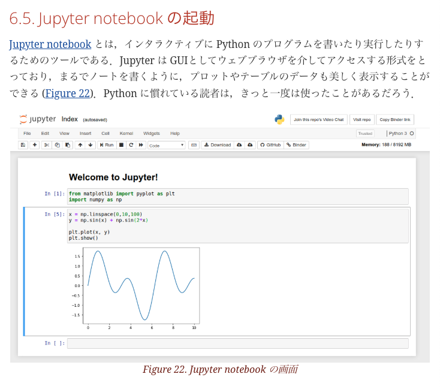Image resolution: width=440 pixels, height=389 pixels.
Task: Click the Python 3 kernel name
Action: pyautogui.click(x=397, y=134)
